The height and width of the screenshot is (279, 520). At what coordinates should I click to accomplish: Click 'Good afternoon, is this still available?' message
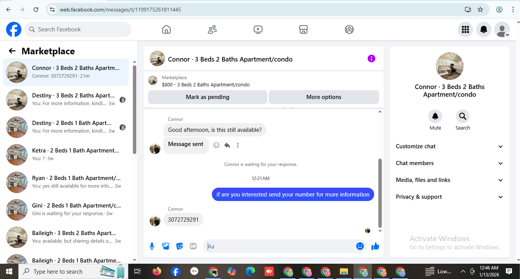215,130
